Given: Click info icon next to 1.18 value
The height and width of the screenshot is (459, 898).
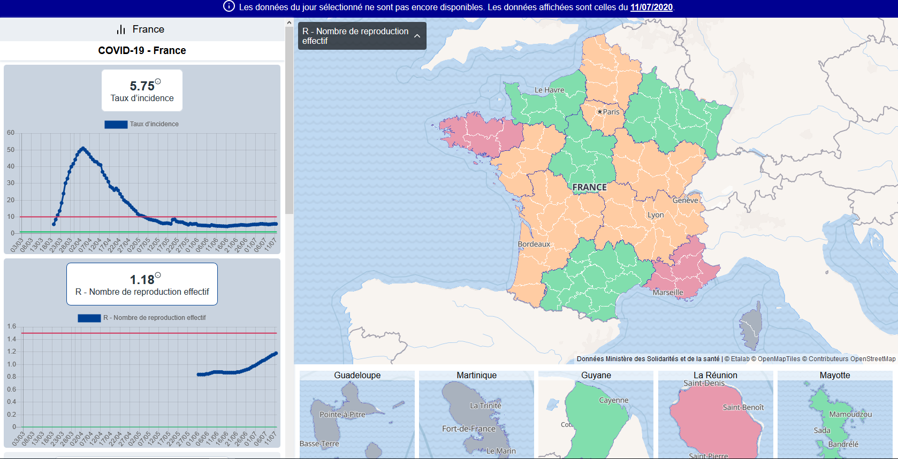Looking at the screenshot, I should click(158, 276).
